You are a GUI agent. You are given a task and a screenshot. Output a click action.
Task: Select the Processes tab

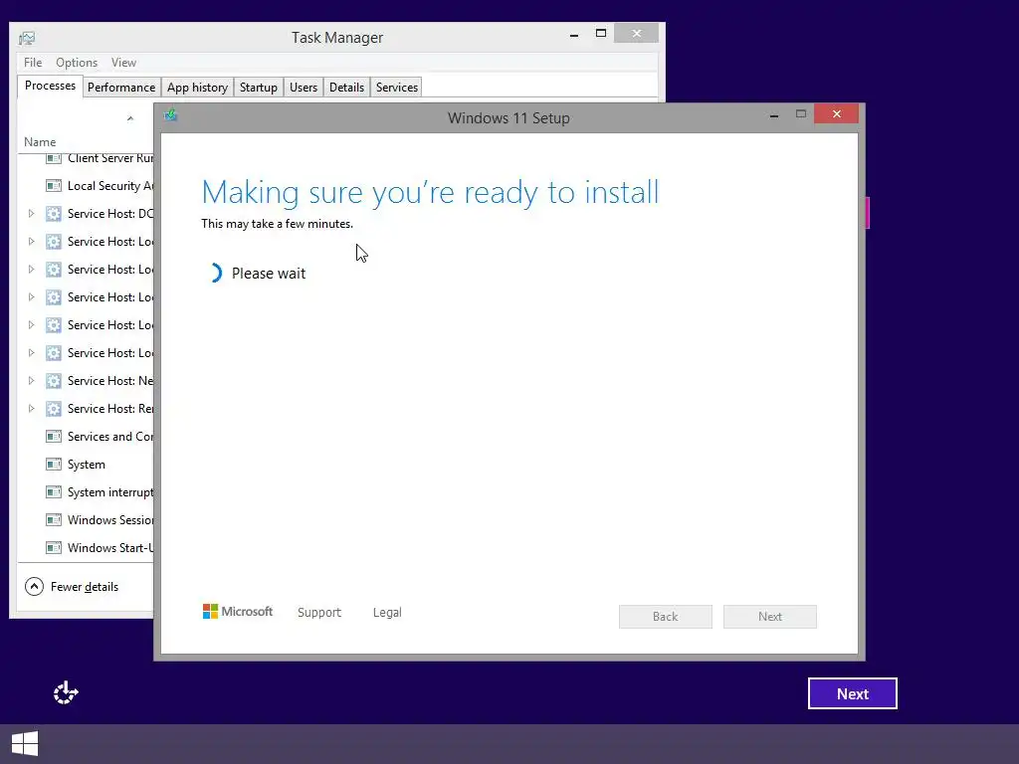pos(50,86)
